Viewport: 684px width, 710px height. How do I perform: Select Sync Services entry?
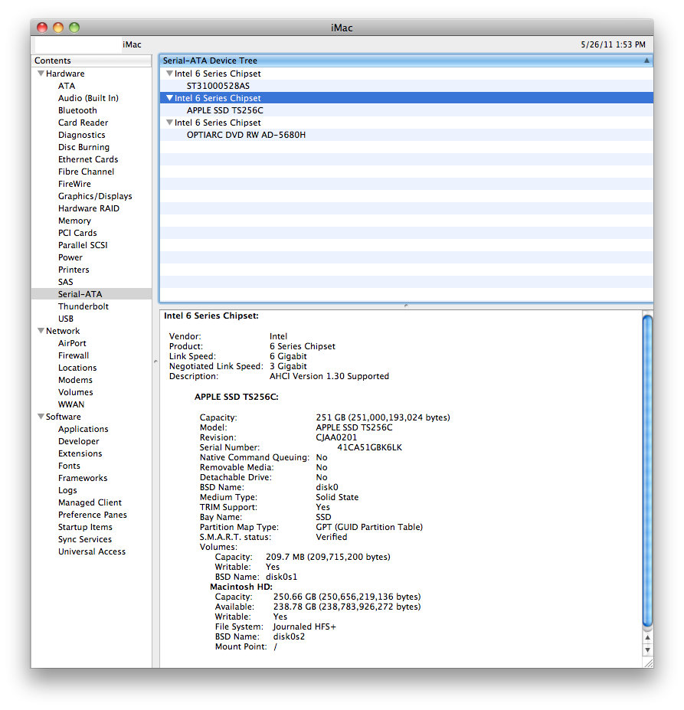coord(85,539)
